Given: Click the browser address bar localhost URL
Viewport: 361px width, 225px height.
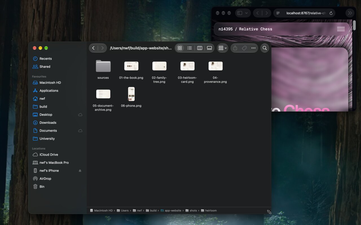Looking at the screenshot, I should [x=306, y=13].
